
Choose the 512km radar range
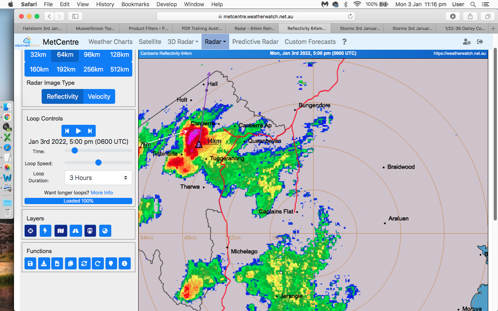coord(119,70)
